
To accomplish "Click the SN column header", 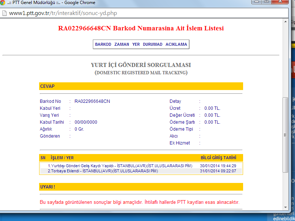I will pos(43,158).
